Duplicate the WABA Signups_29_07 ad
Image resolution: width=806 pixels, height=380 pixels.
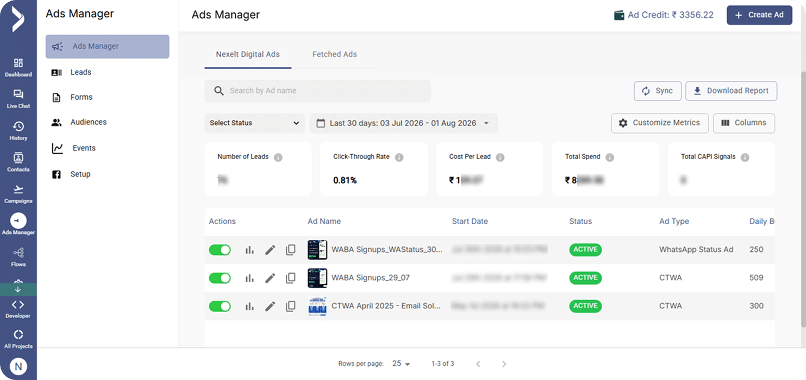[291, 278]
